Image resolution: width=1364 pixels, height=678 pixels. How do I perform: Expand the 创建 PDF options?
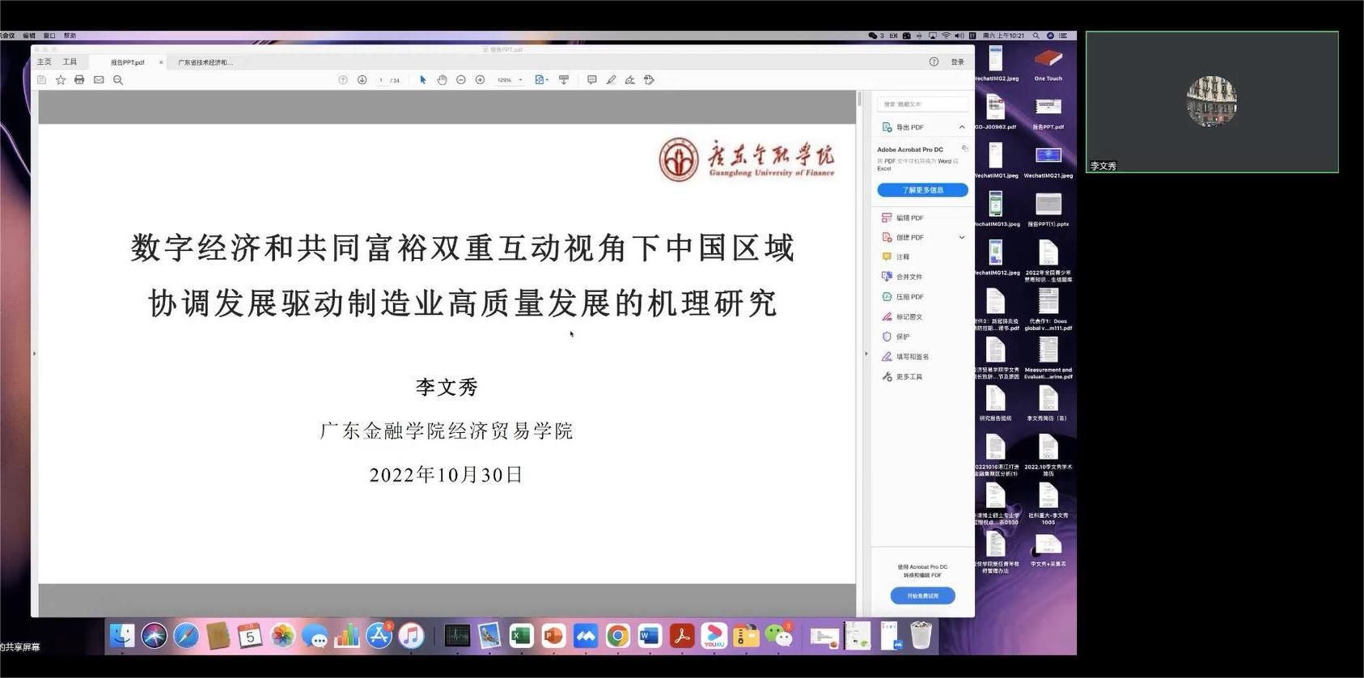tap(961, 237)
